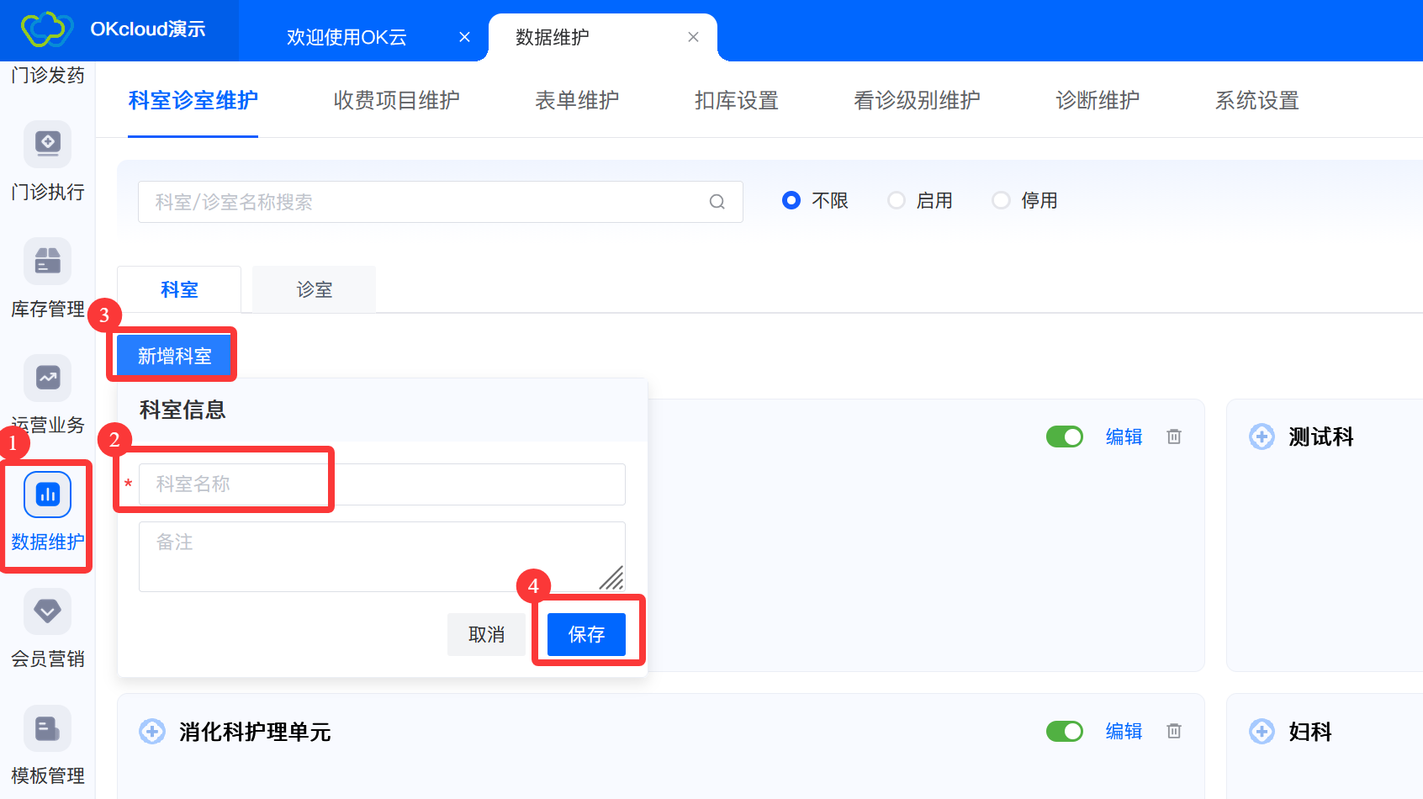Open the 运营业务 sidebar icon

pyautogui.click(x=47, y=378)
